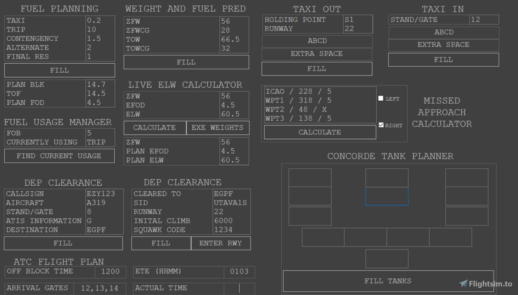The image size is (518, 295).
Task: Click FILL TANKS in Concorde Tank Planner
Action: 388,281
